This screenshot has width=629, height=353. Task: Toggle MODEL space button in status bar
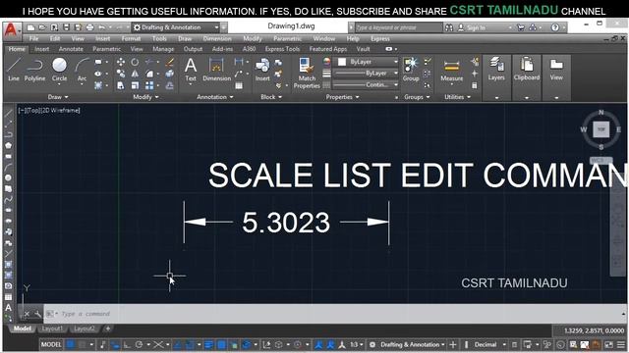coord(51,344)
